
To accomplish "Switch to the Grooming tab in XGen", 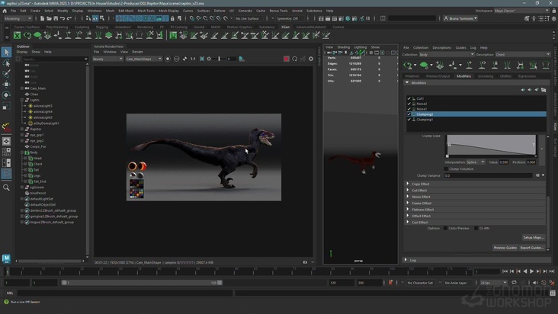I will (486, 76).
